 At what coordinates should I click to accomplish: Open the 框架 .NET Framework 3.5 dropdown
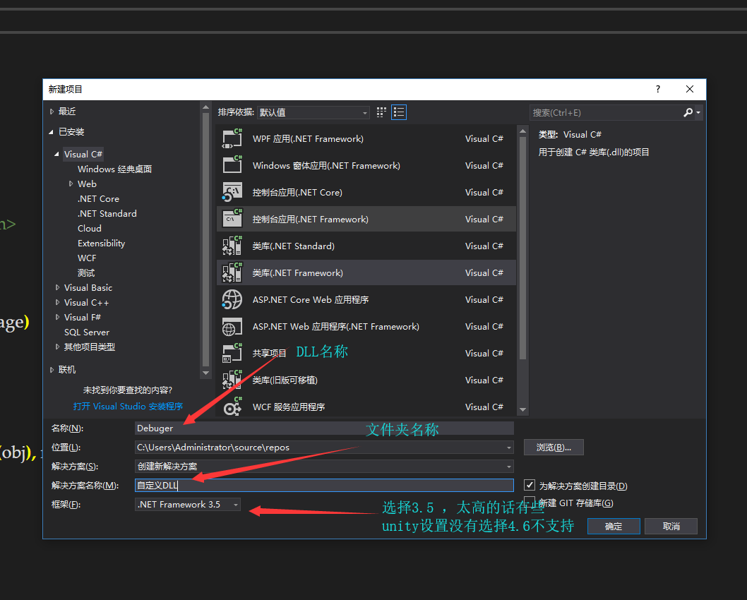pos(188,504)
